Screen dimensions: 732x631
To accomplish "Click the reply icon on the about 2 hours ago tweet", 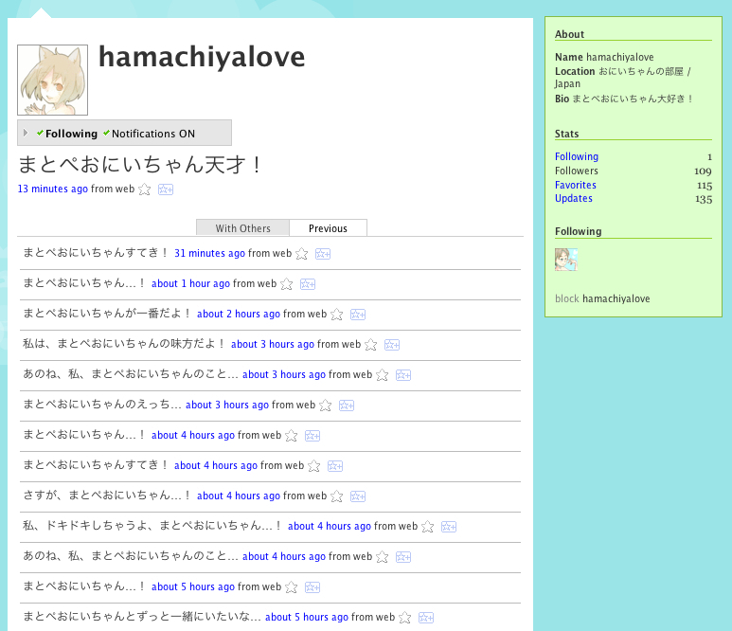I will point(358,315).
